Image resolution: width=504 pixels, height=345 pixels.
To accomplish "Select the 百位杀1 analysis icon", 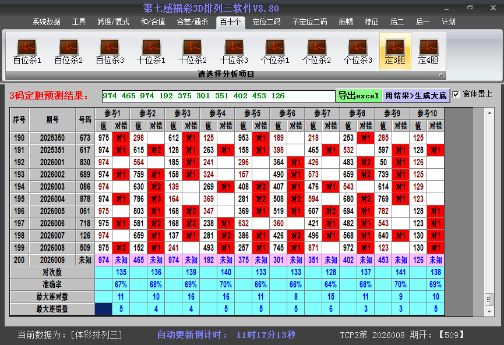I will (x=27, y=51).
